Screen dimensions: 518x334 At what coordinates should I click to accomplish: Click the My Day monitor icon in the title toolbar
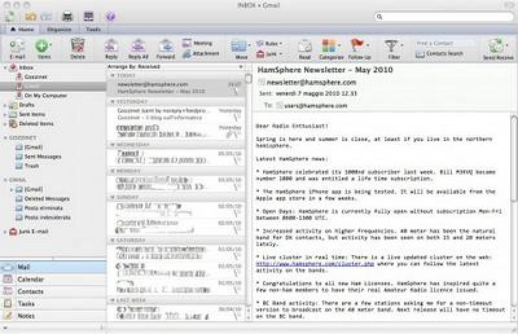click(88, 16)
